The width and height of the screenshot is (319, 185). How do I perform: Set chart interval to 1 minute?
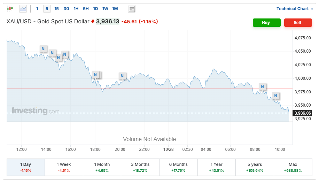pos(37,9)
